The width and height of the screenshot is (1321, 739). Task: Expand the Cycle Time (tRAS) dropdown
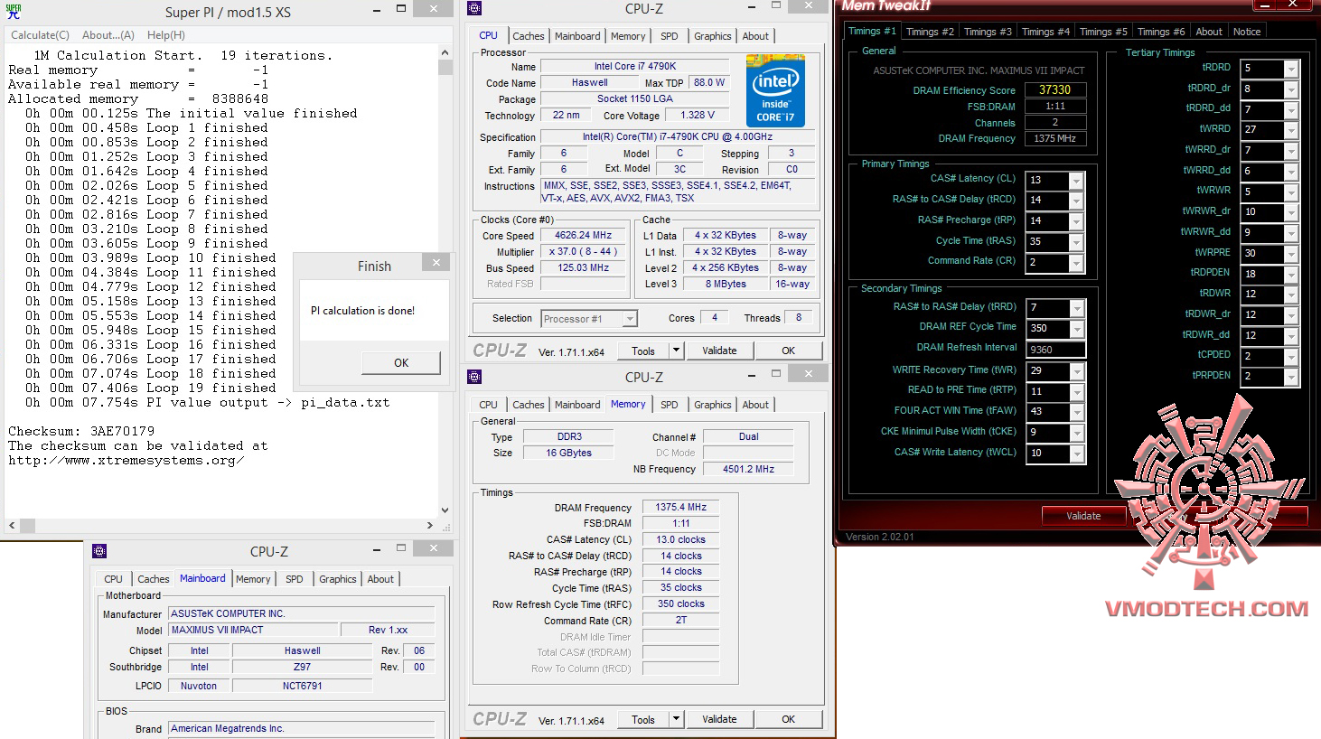(1076, 243)
